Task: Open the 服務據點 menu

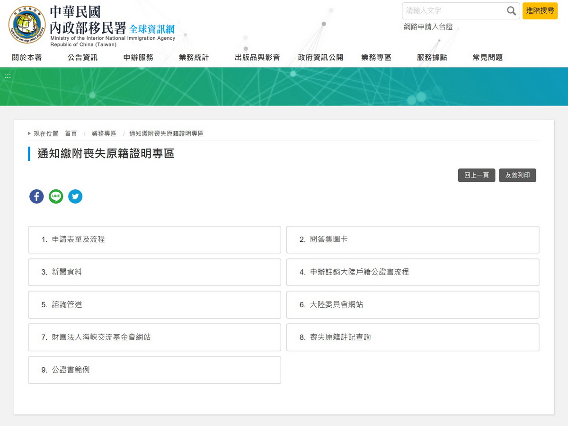Action: pos(432,58)
